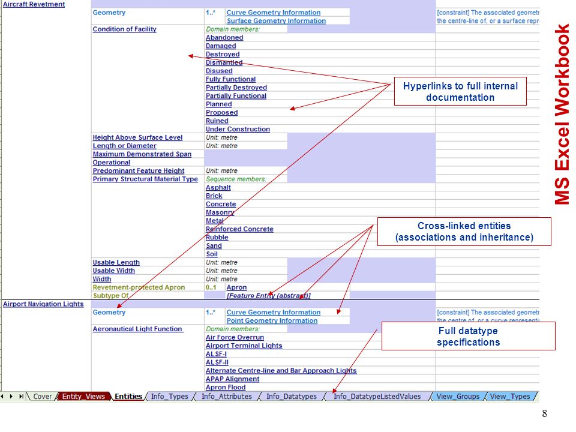Image resolution: width=576 pixels, height=432 pixels.
Task: Open the ALSF-I value link
Action: [216, 354]
